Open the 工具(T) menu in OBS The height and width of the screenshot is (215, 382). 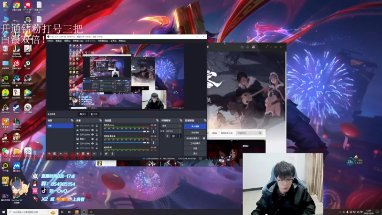click(x=113, y=41)
